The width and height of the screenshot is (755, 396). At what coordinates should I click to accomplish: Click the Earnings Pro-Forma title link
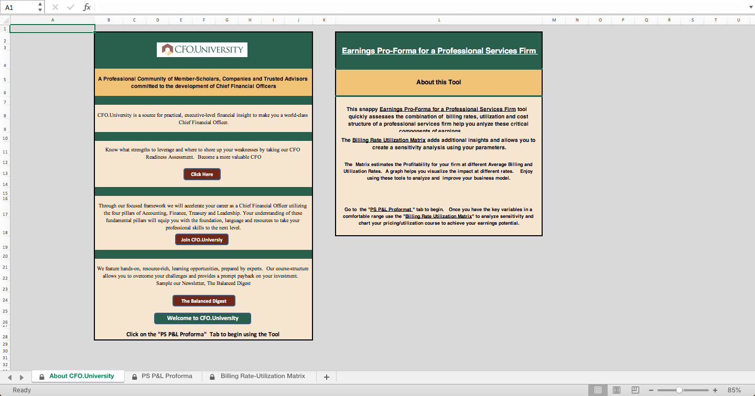click(439, 51)
